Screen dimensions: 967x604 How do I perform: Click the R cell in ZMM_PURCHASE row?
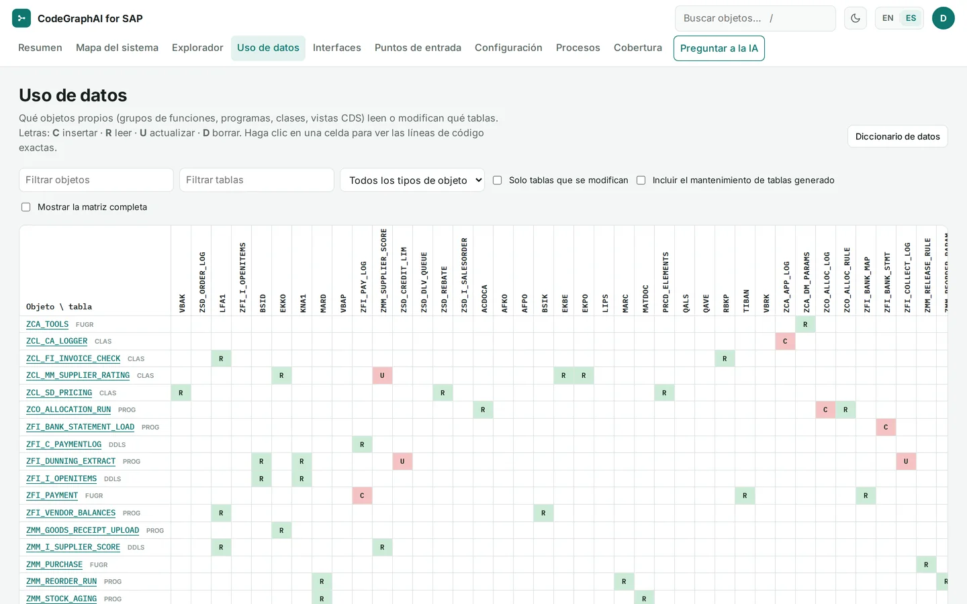[x=926, y=564]
